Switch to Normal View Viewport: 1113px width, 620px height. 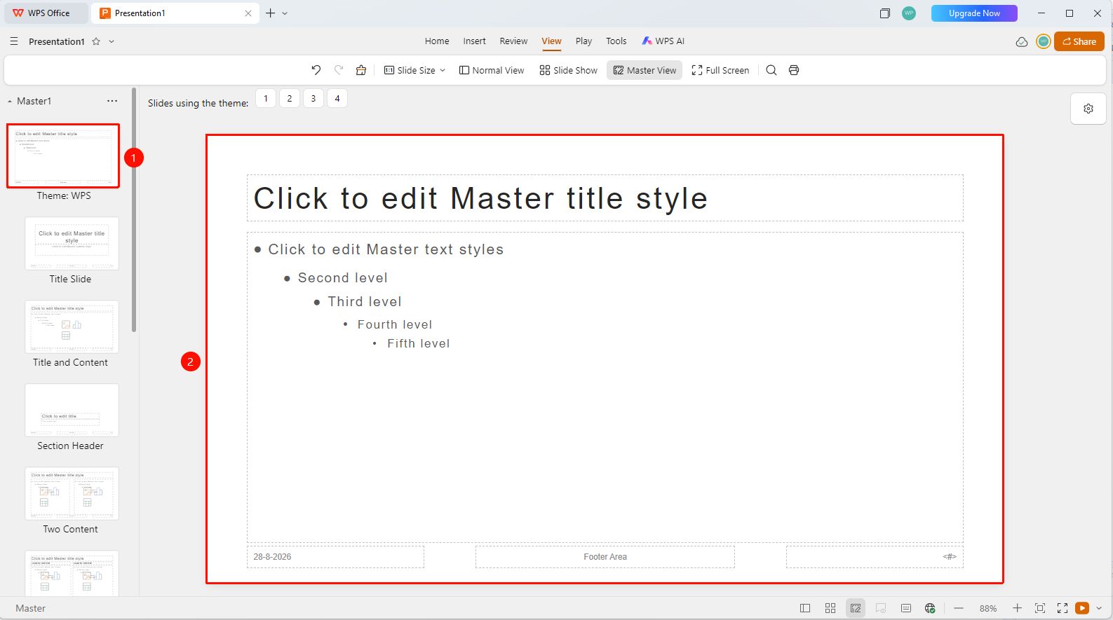tap(492, 70)
